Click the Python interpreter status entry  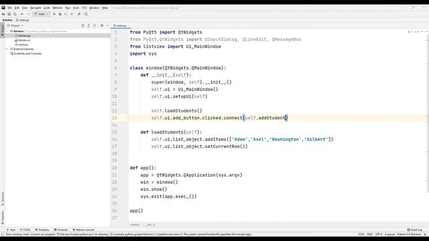409,234
